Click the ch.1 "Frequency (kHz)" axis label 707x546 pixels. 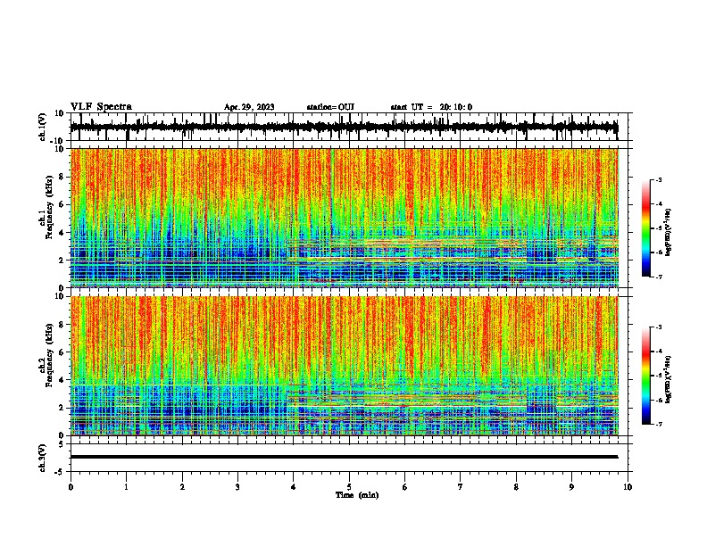49,207
